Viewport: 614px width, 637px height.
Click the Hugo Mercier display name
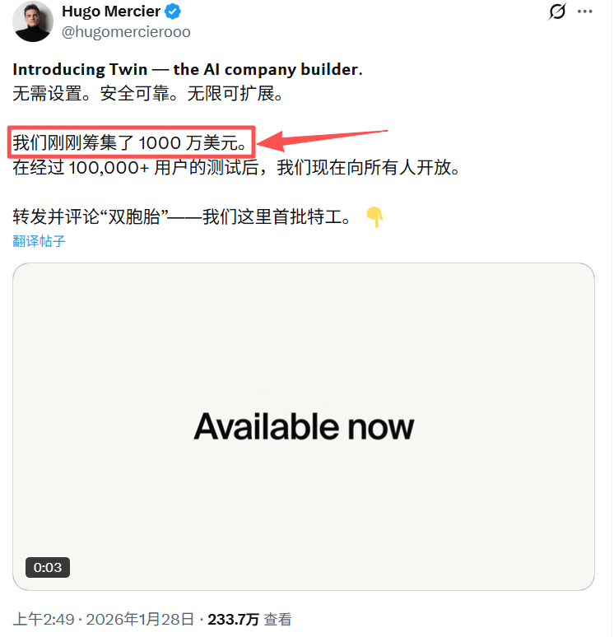pyautogui.click(x=111, y=12)
